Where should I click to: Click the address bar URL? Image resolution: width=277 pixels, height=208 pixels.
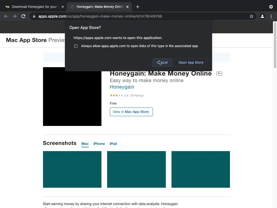click(x=100, y=16)
